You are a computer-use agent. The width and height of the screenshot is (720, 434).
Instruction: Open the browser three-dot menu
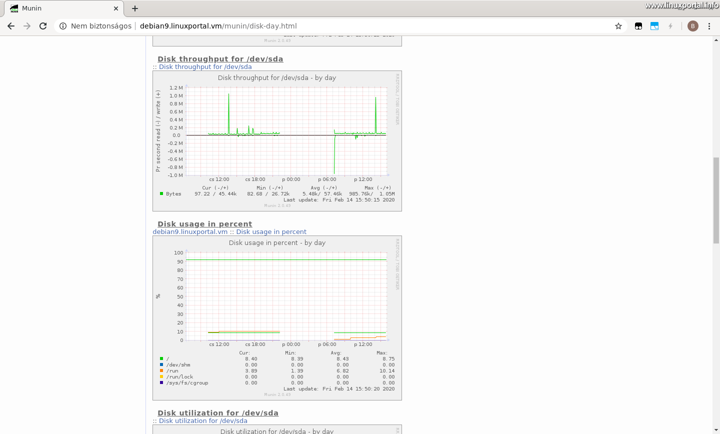point(710,26)
